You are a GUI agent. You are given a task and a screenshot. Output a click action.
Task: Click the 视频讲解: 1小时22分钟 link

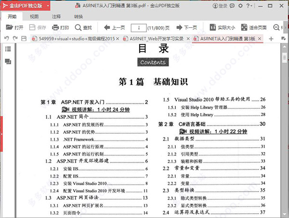[x=213, y=131]
